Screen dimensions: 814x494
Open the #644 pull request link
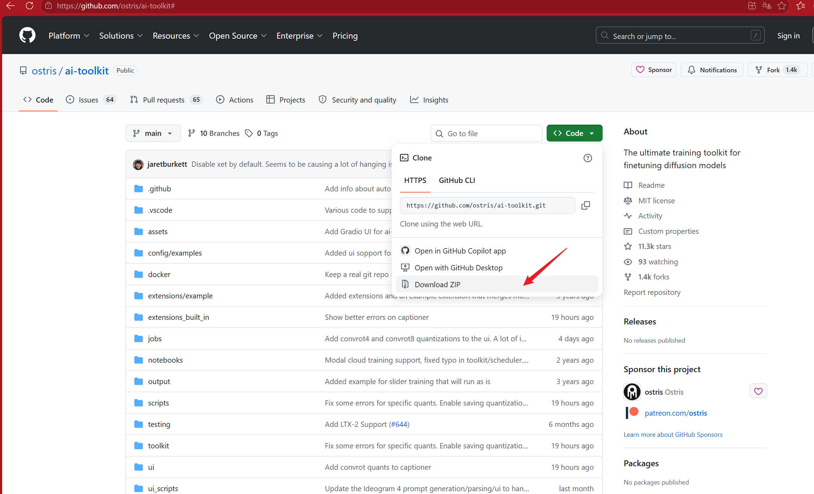(x=399, y=424)
